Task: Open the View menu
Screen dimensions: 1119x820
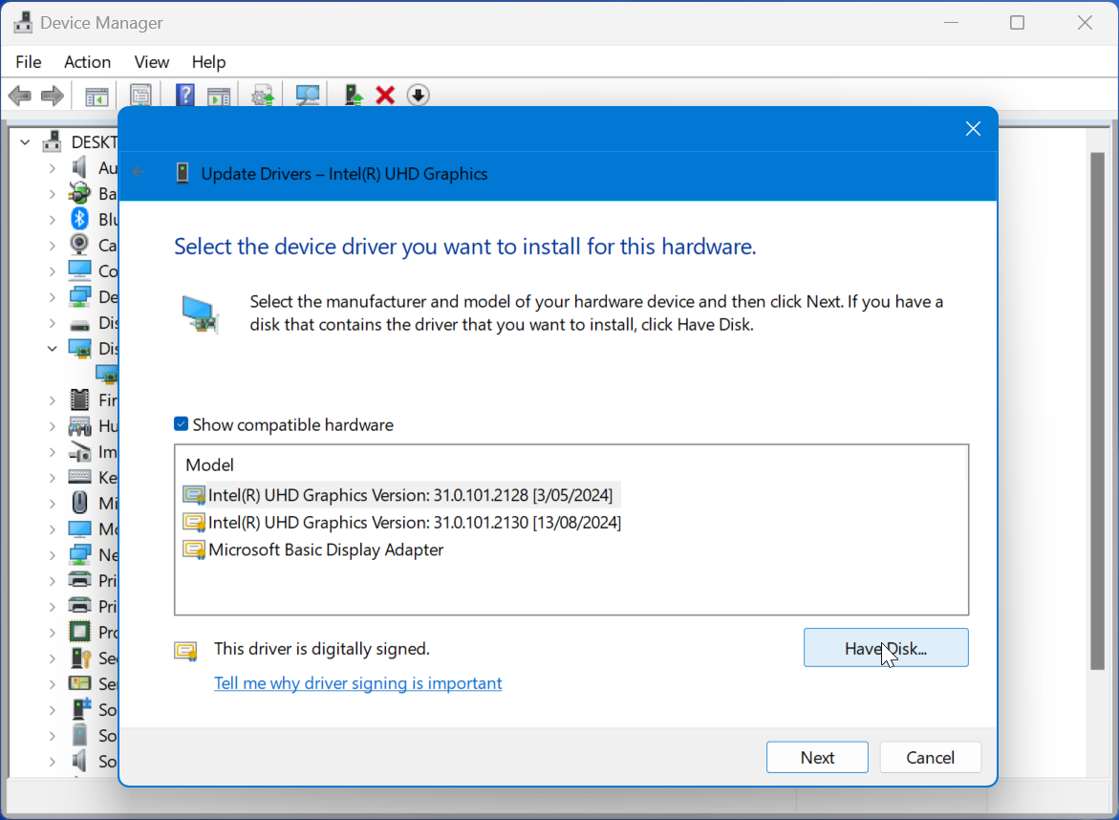Action: click(151, 62)
